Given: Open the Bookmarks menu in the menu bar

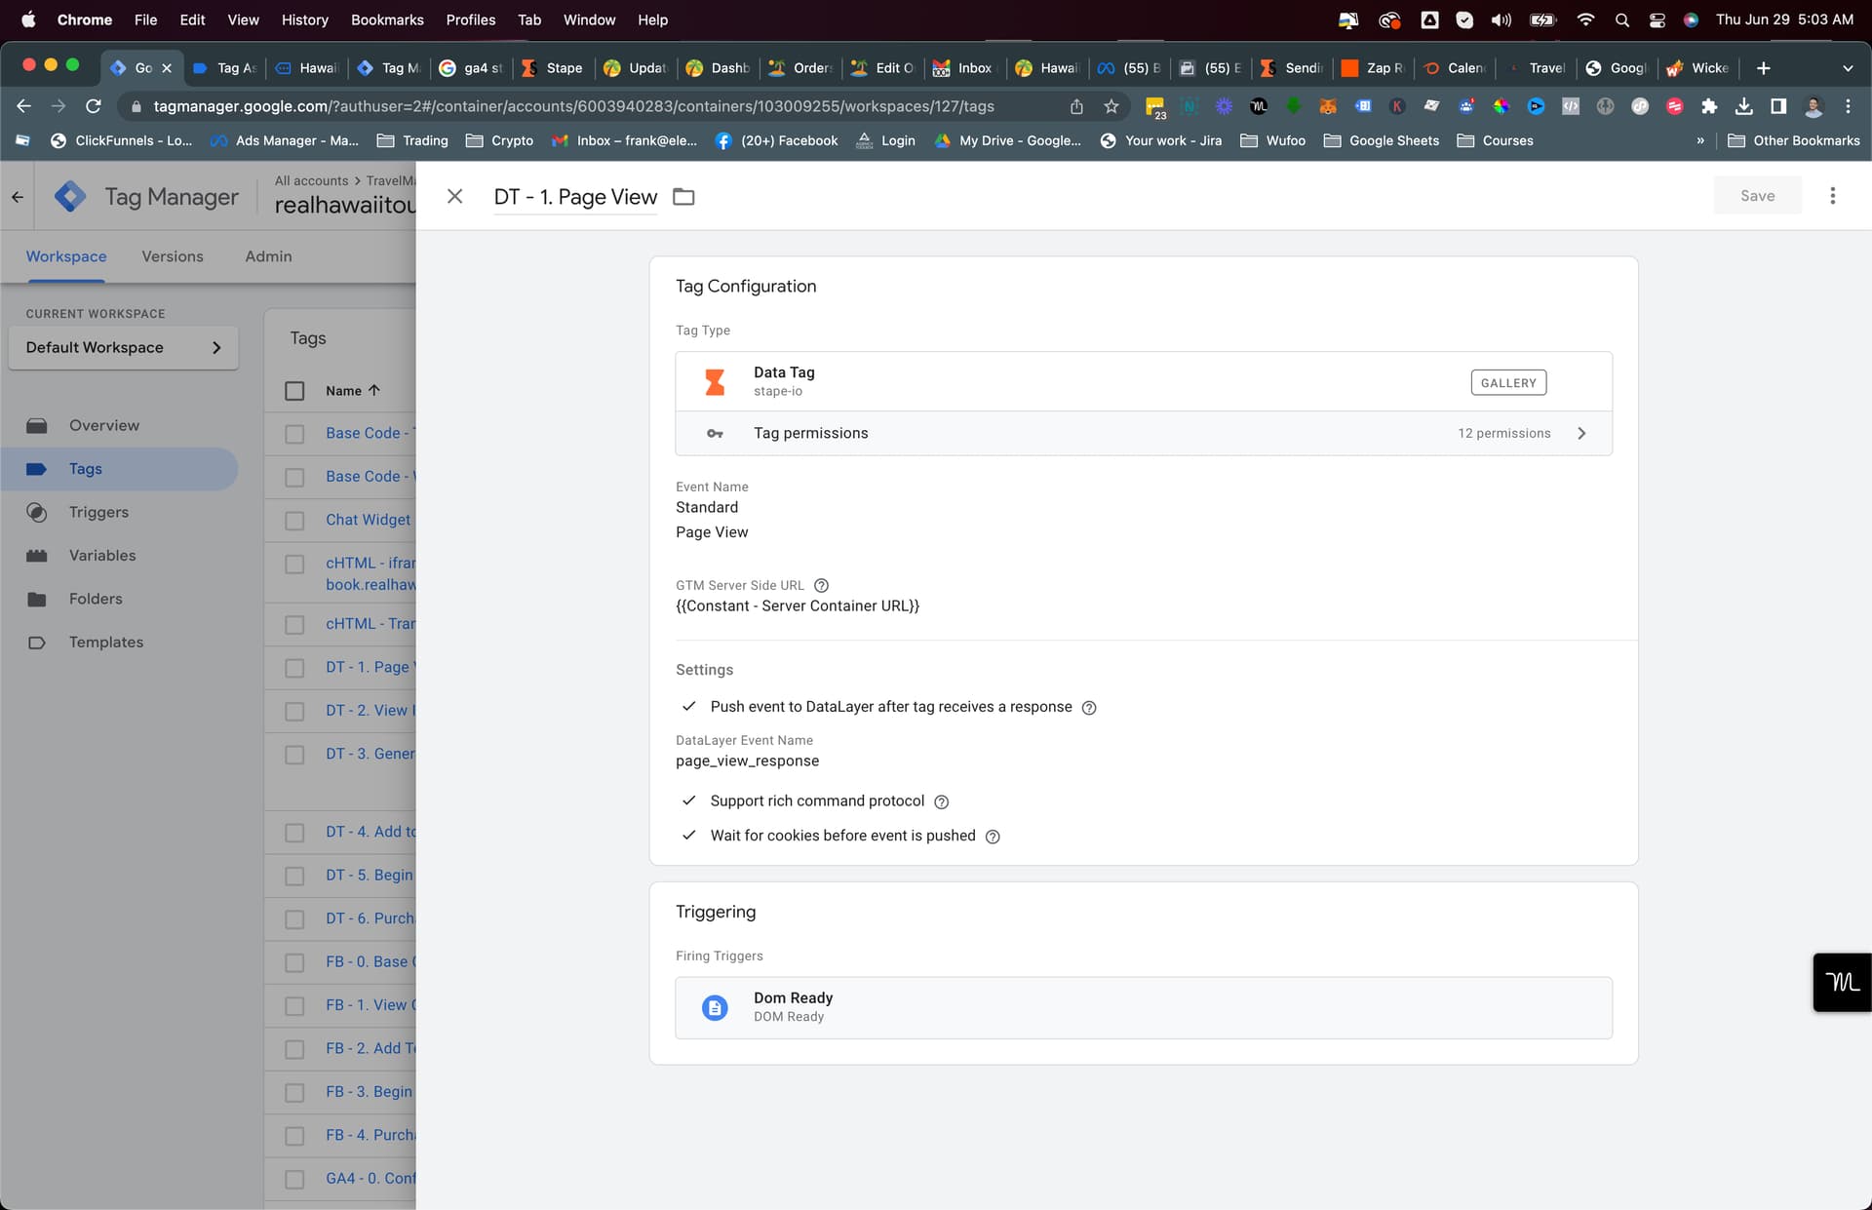Looking at the screenshot, I should (x=387, y=20).
